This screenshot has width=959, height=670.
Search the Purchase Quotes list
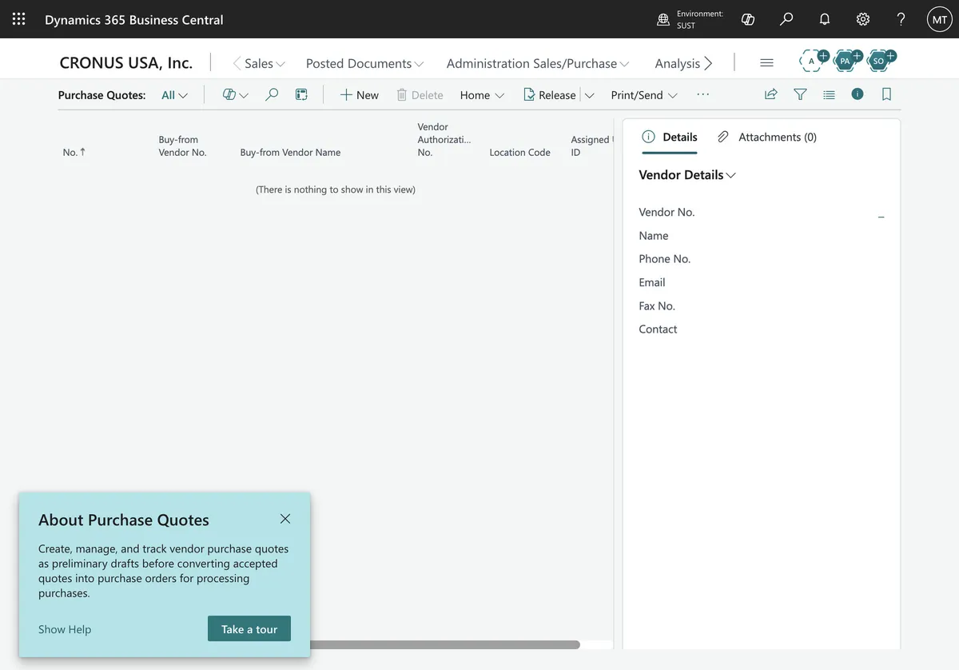(x=272, y=94)
